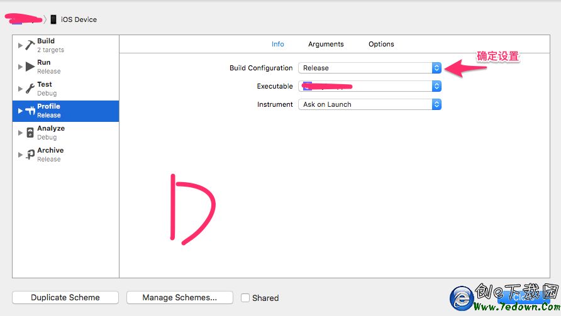Expand the Analyze action disclosure triangle
This screenshot has height=316, width=561.
point(20,133)
